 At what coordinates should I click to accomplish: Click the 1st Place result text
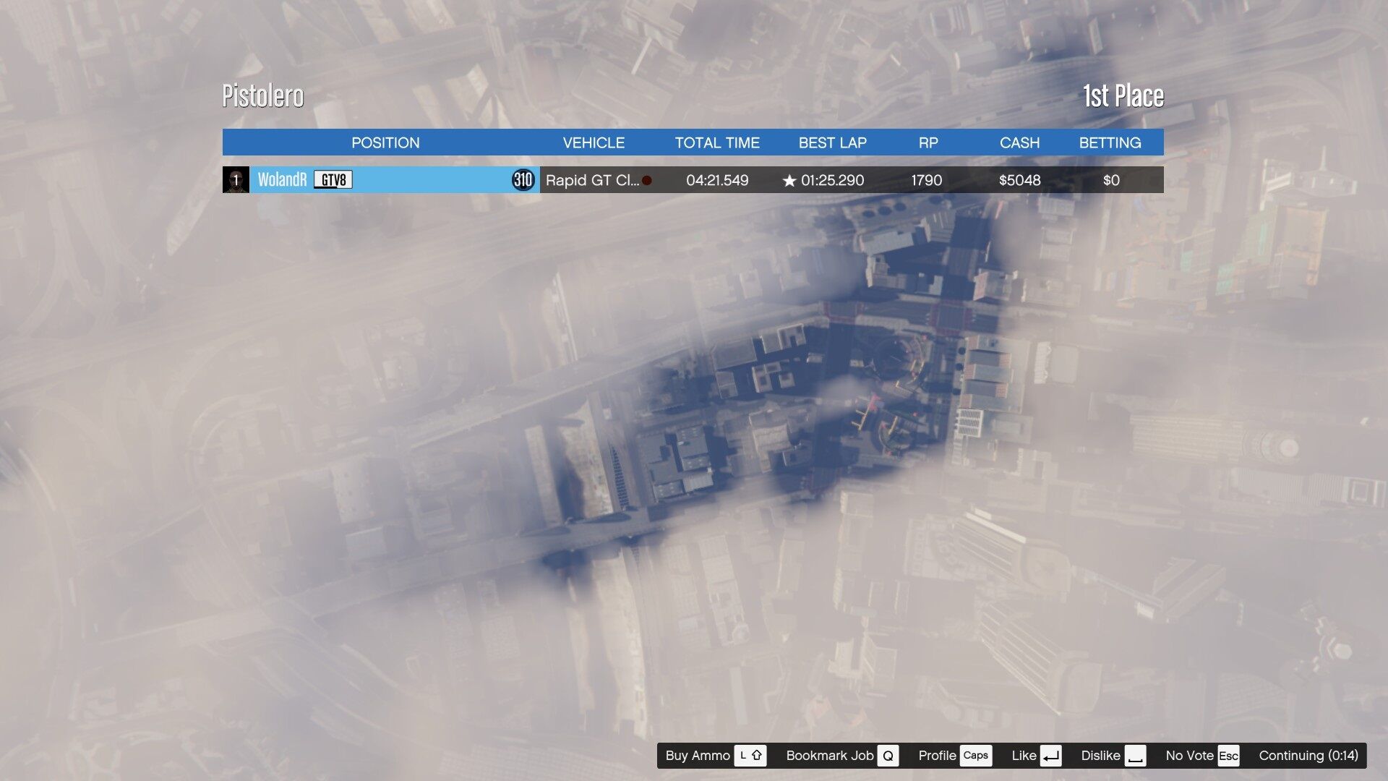(x=1123, y=95)
